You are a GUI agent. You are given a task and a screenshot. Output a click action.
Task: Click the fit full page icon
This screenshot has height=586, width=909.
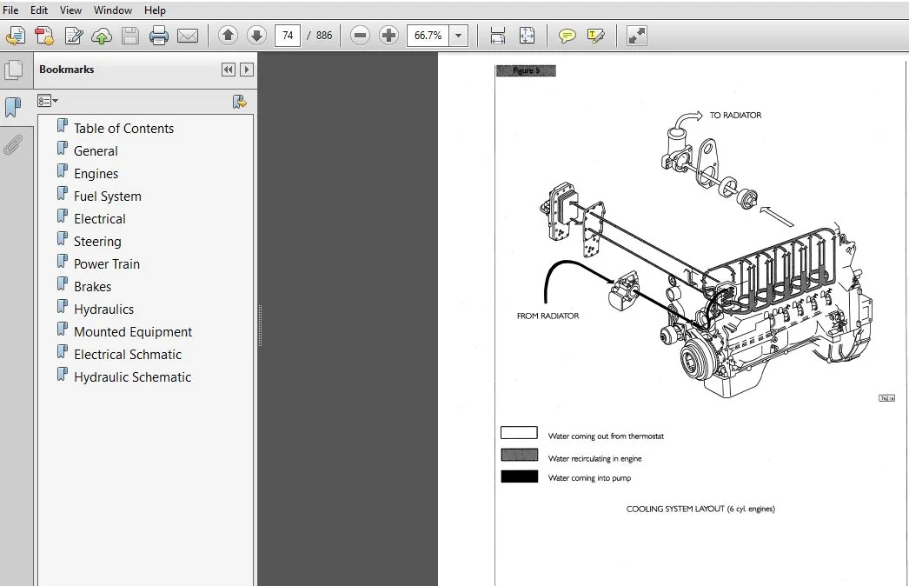(527, 36)
